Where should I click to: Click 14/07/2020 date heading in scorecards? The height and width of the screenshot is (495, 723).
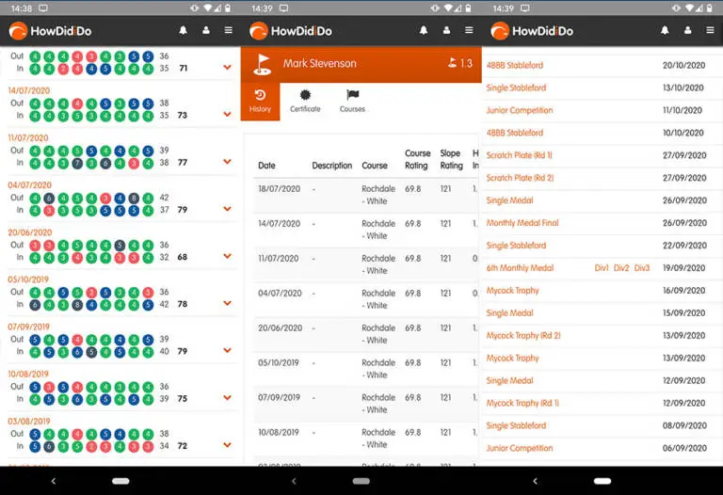28,90
